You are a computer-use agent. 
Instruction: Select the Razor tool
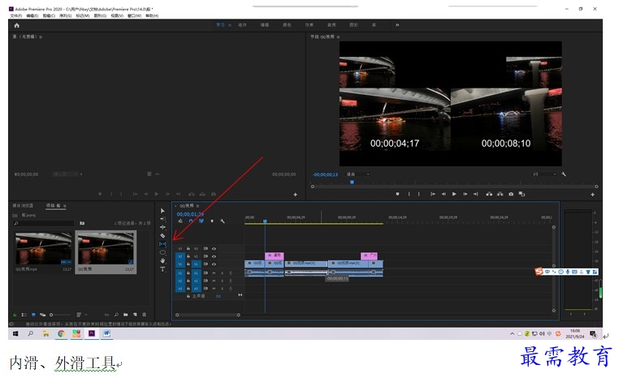162,236
